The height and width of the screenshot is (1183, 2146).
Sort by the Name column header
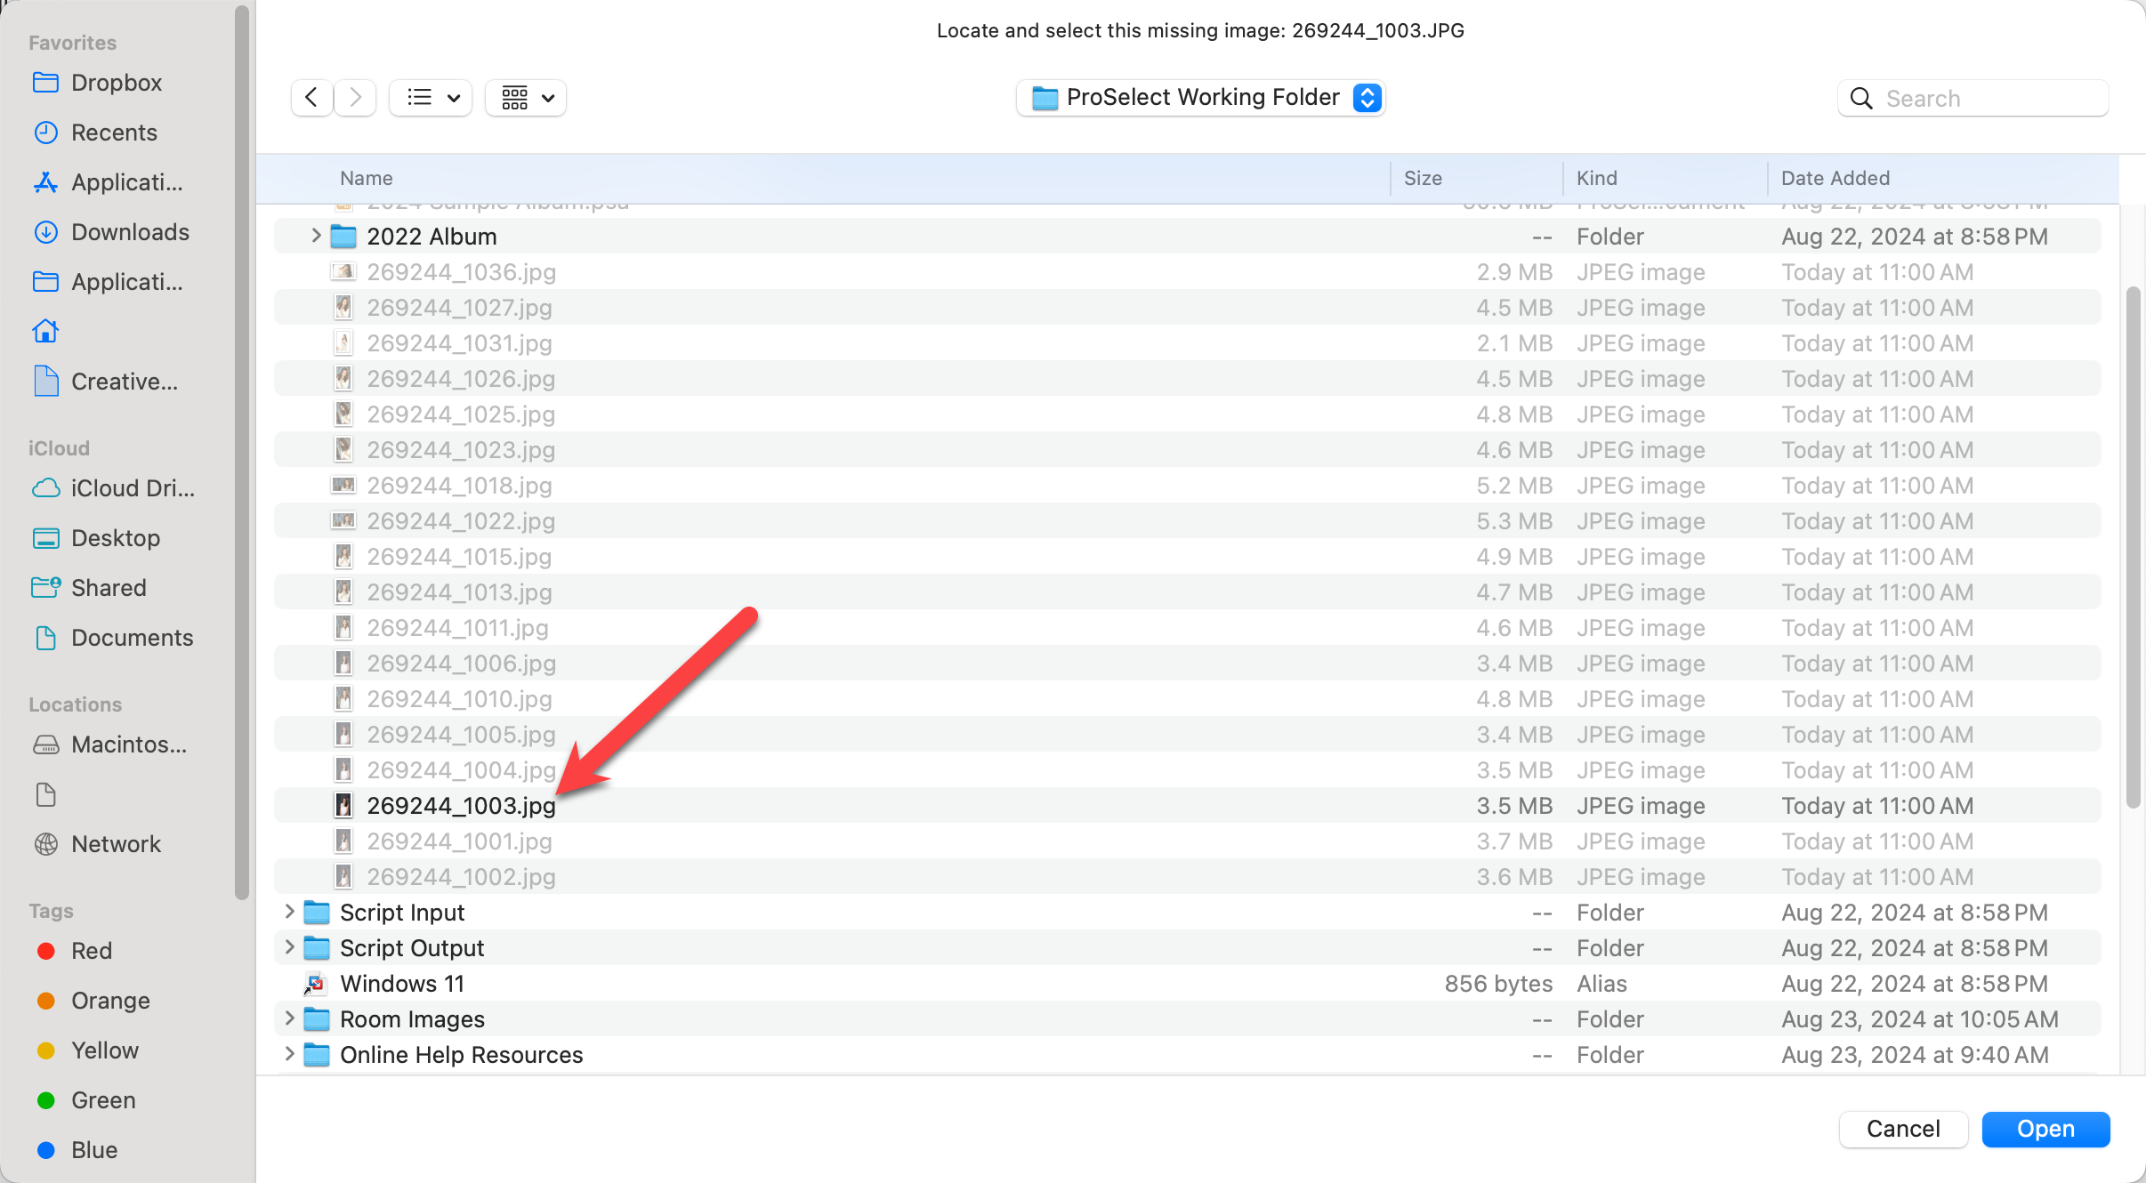366,178
